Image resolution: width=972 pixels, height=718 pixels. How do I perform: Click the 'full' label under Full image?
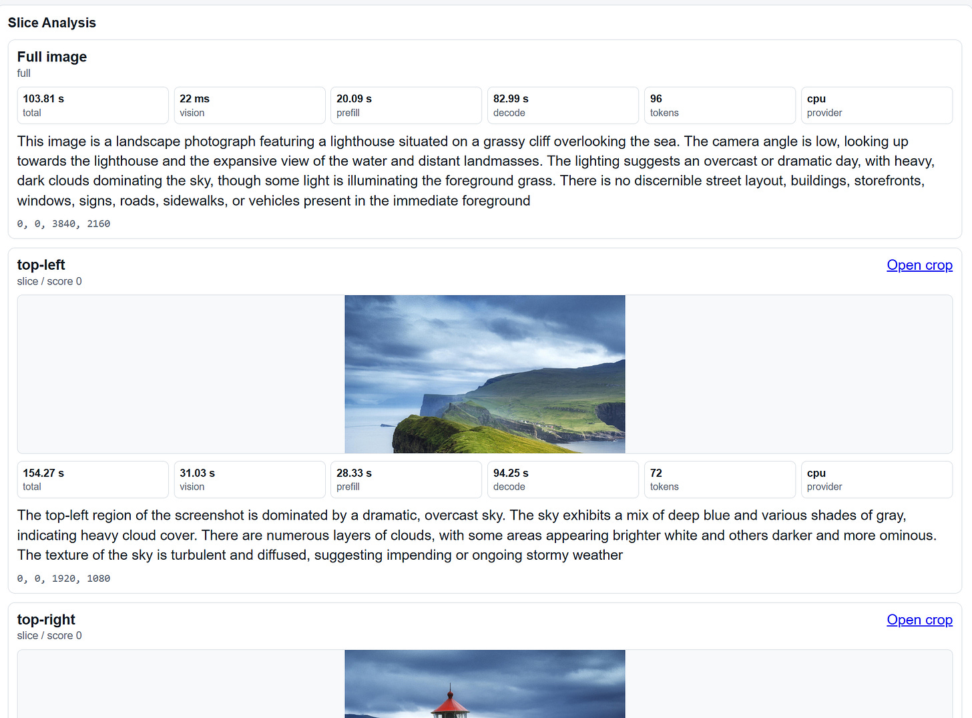coord(24,73)
